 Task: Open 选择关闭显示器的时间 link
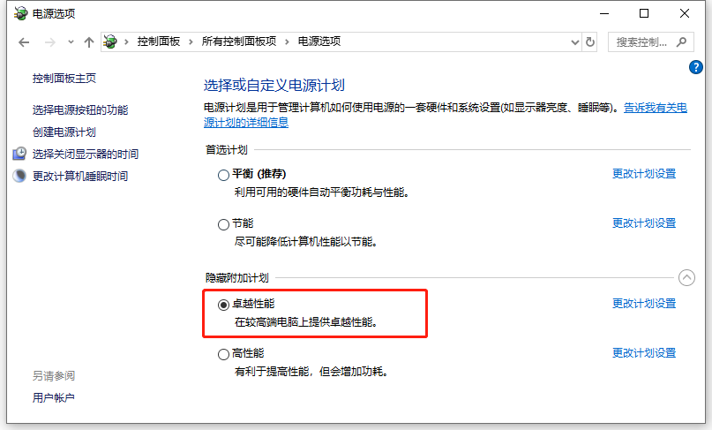[86, 155]
